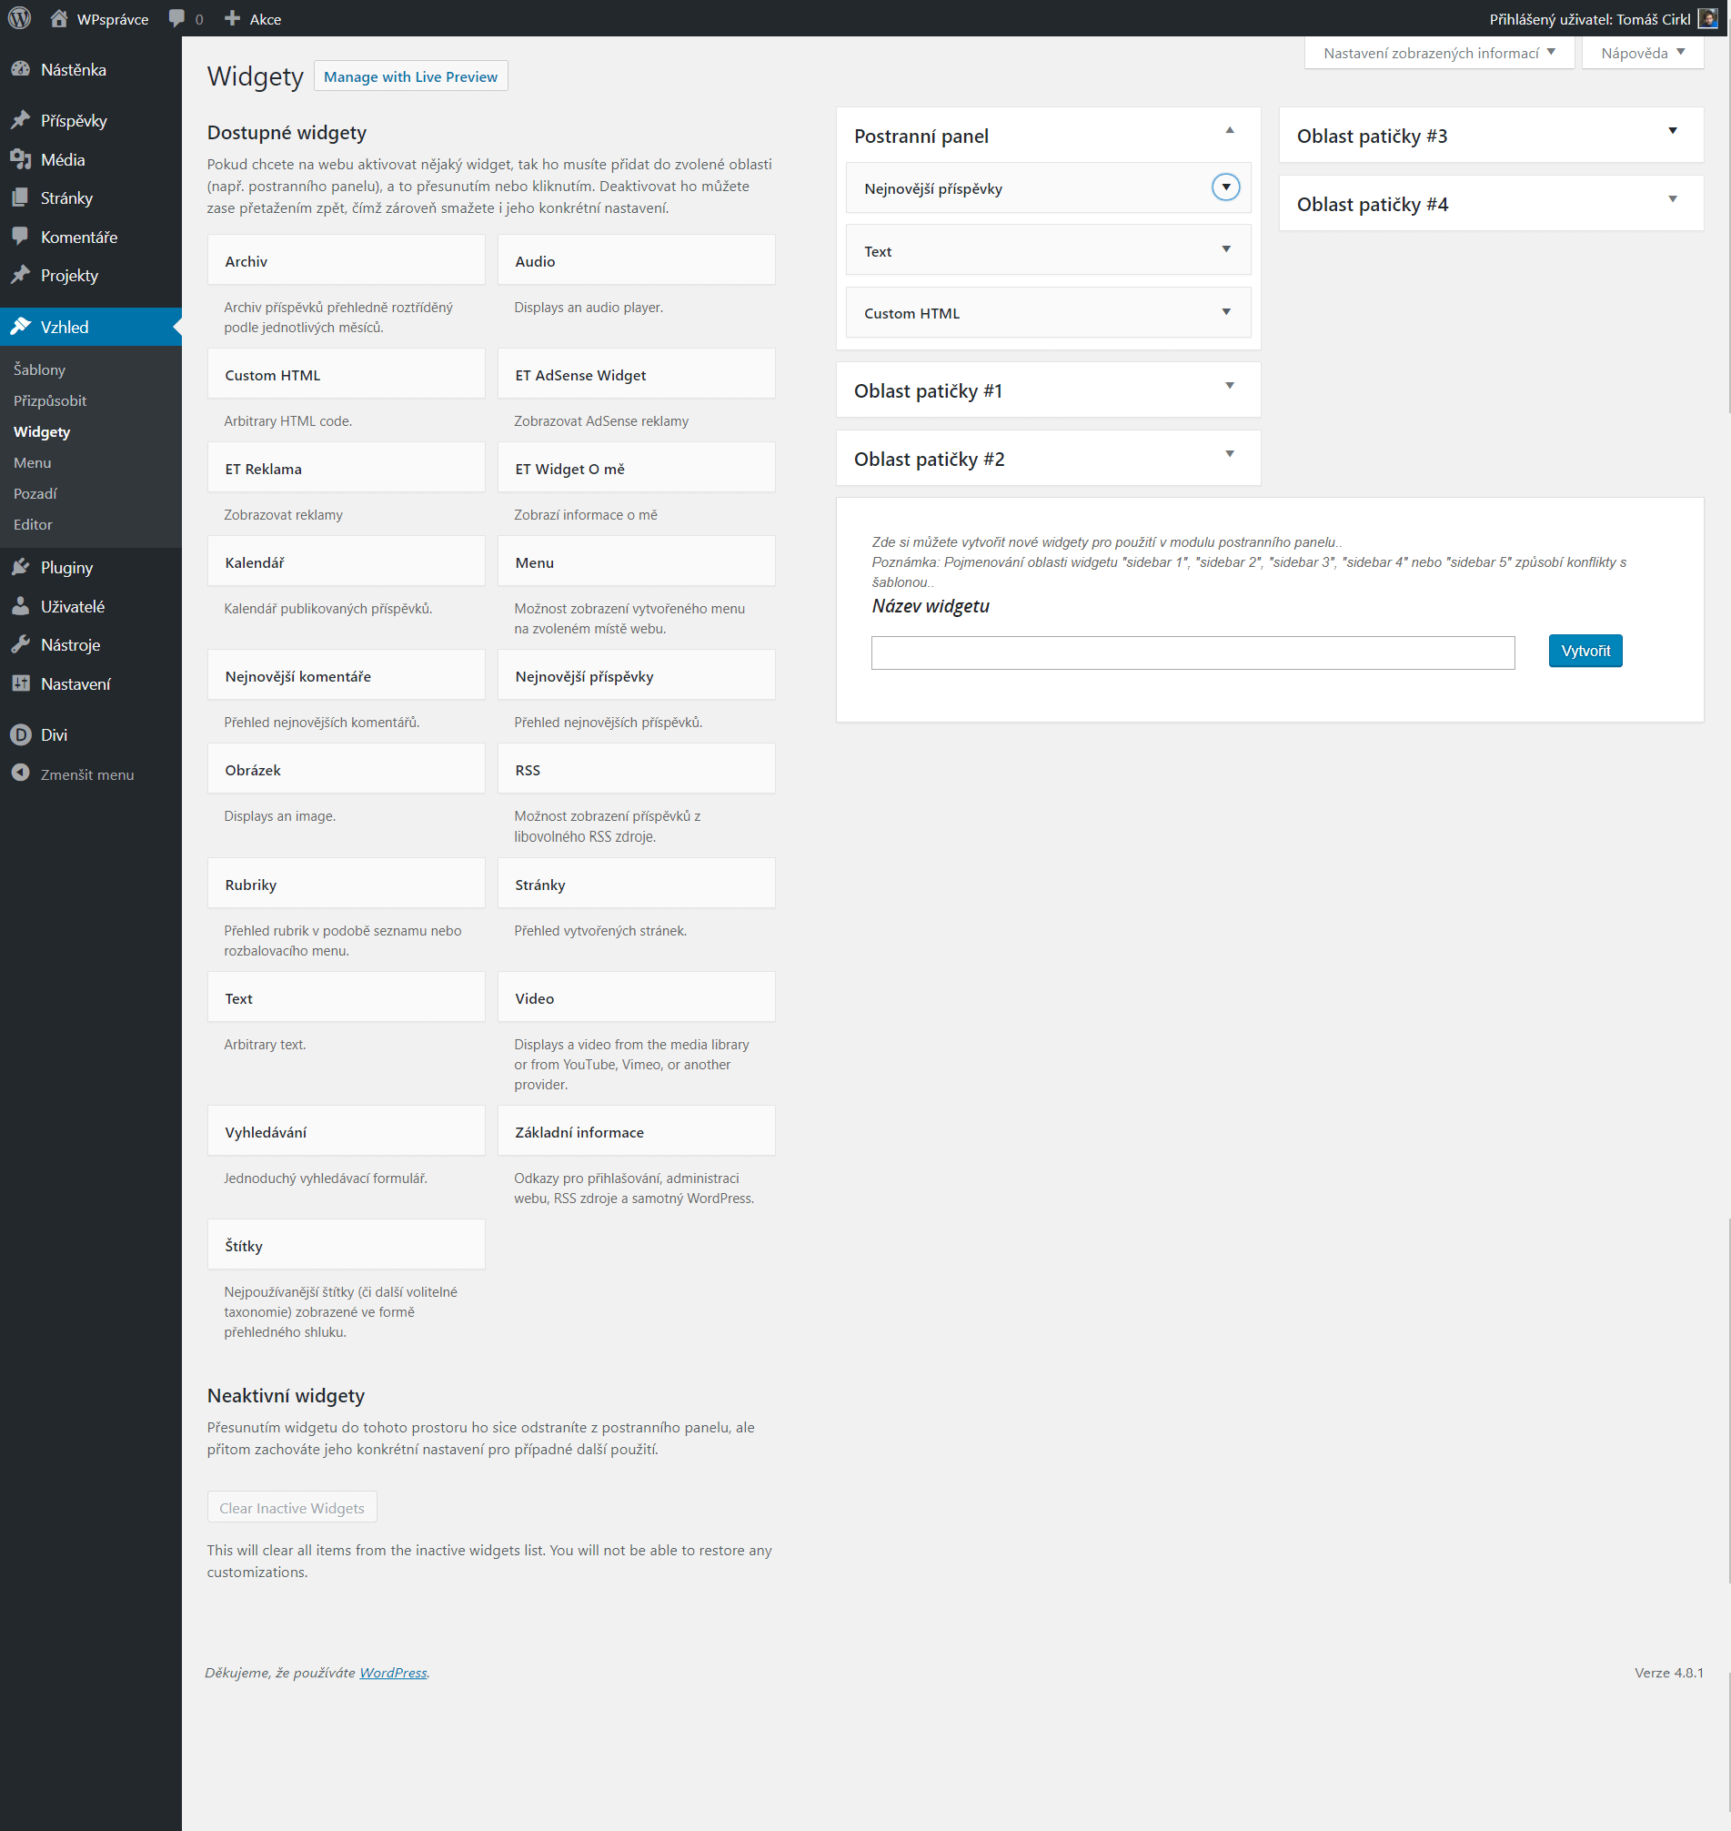Viewport: 1731px width, 1831px height.
Task: Select the Menu available widget
Action: (636, 561)
